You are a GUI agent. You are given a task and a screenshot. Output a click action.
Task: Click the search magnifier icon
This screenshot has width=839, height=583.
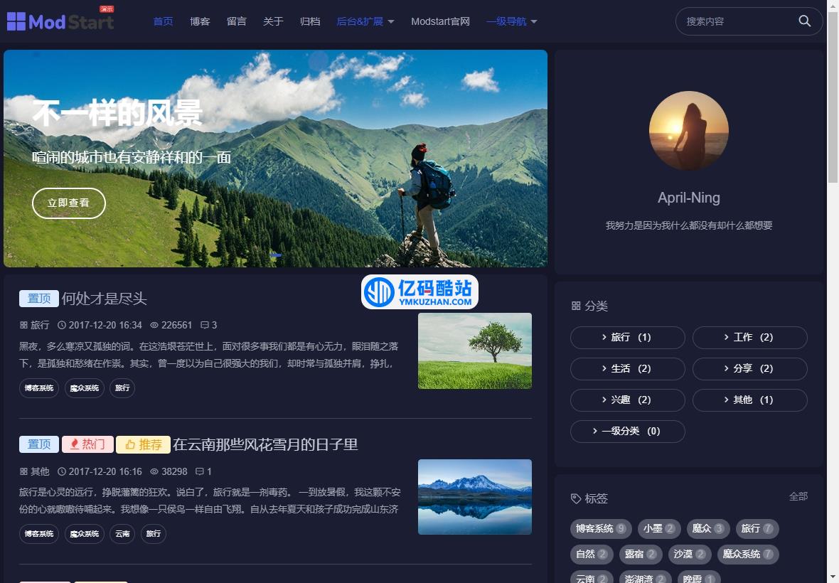click(x=804, y=21)
